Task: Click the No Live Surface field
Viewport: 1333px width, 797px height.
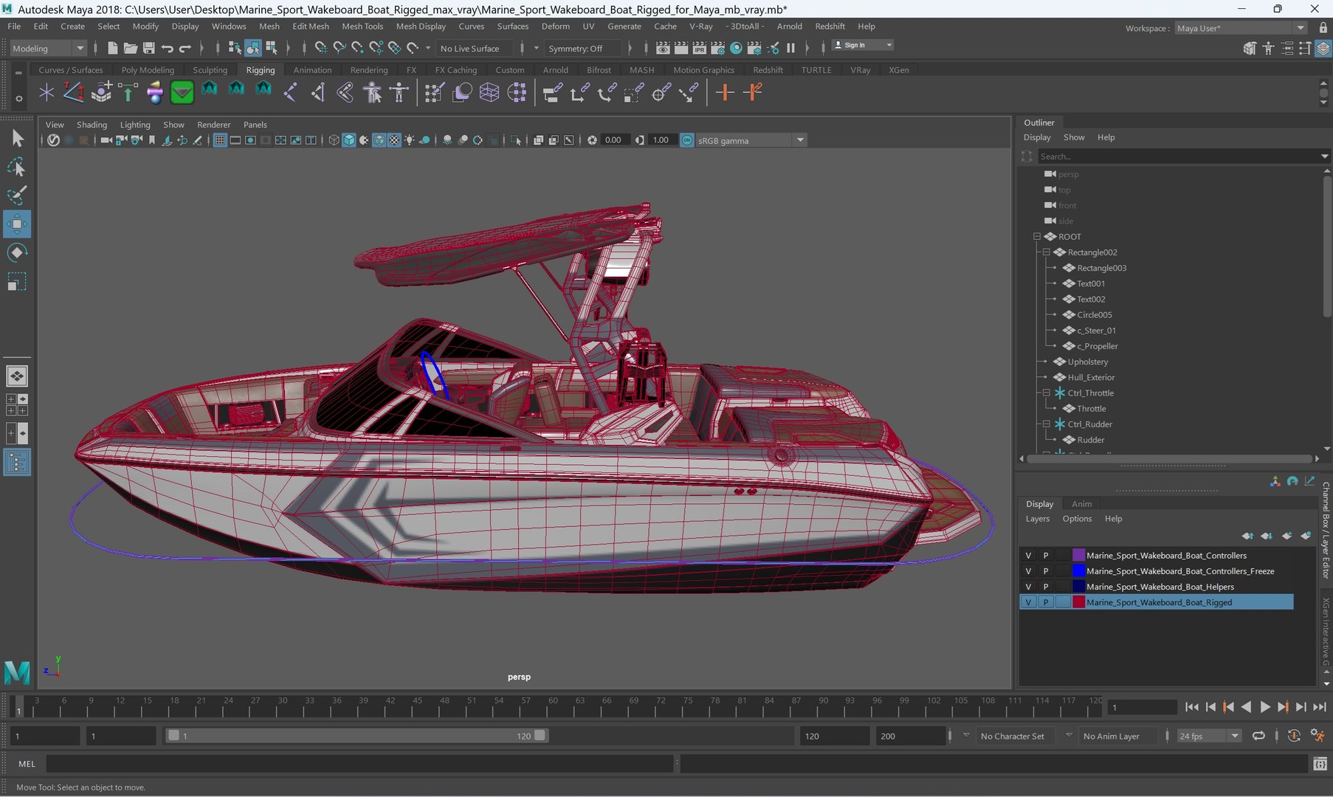Action: coord(473,49)
